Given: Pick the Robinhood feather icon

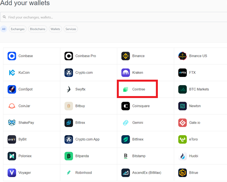Looking at the screenshot, I should (69, 173).
